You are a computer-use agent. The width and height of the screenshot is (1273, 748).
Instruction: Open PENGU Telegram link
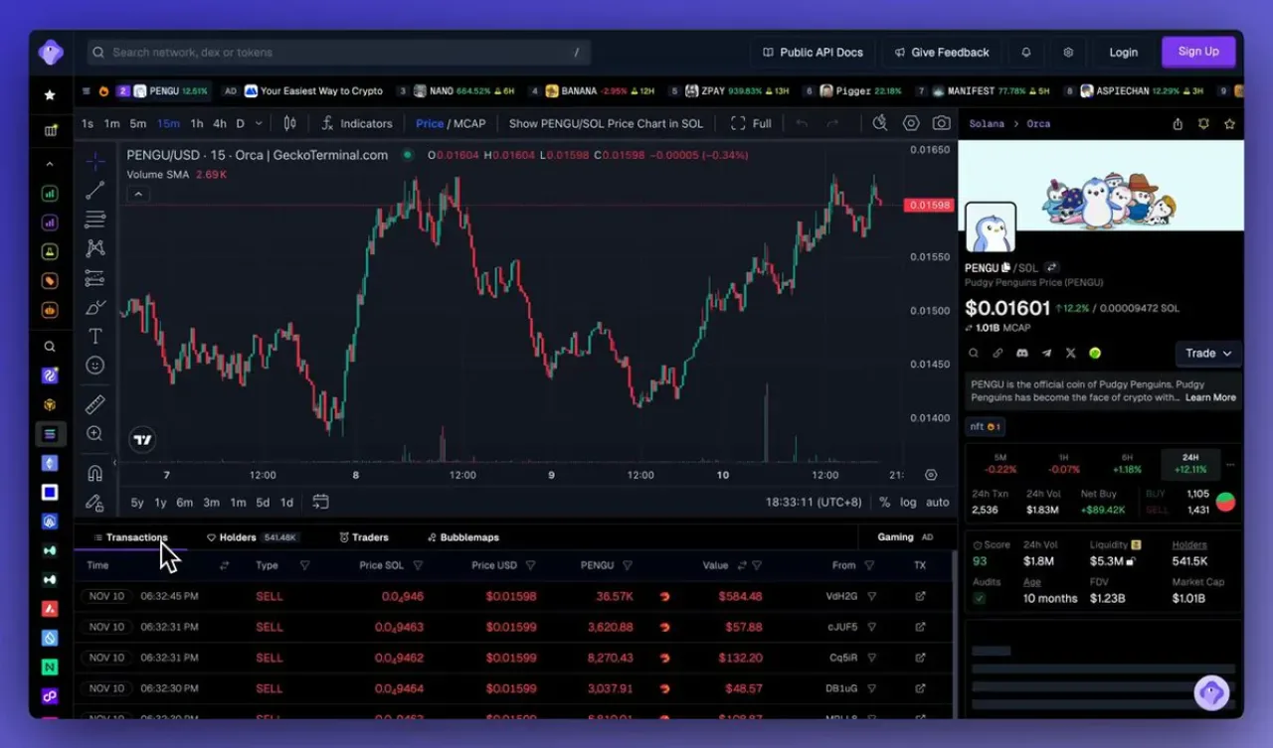tap(1046, 353)
